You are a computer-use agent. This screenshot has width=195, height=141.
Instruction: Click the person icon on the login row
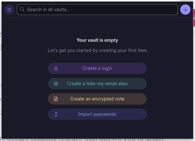(56, 68)
